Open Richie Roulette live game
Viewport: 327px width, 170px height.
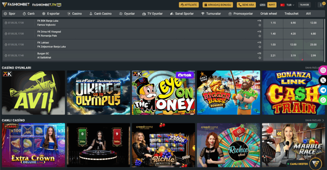tap(163, 145)
